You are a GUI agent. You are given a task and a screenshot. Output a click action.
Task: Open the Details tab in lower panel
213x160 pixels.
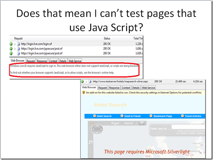pyautogui.click(x=136, y=88)
